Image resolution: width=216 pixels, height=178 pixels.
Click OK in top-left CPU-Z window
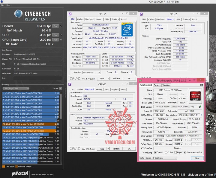coord(129,79)
